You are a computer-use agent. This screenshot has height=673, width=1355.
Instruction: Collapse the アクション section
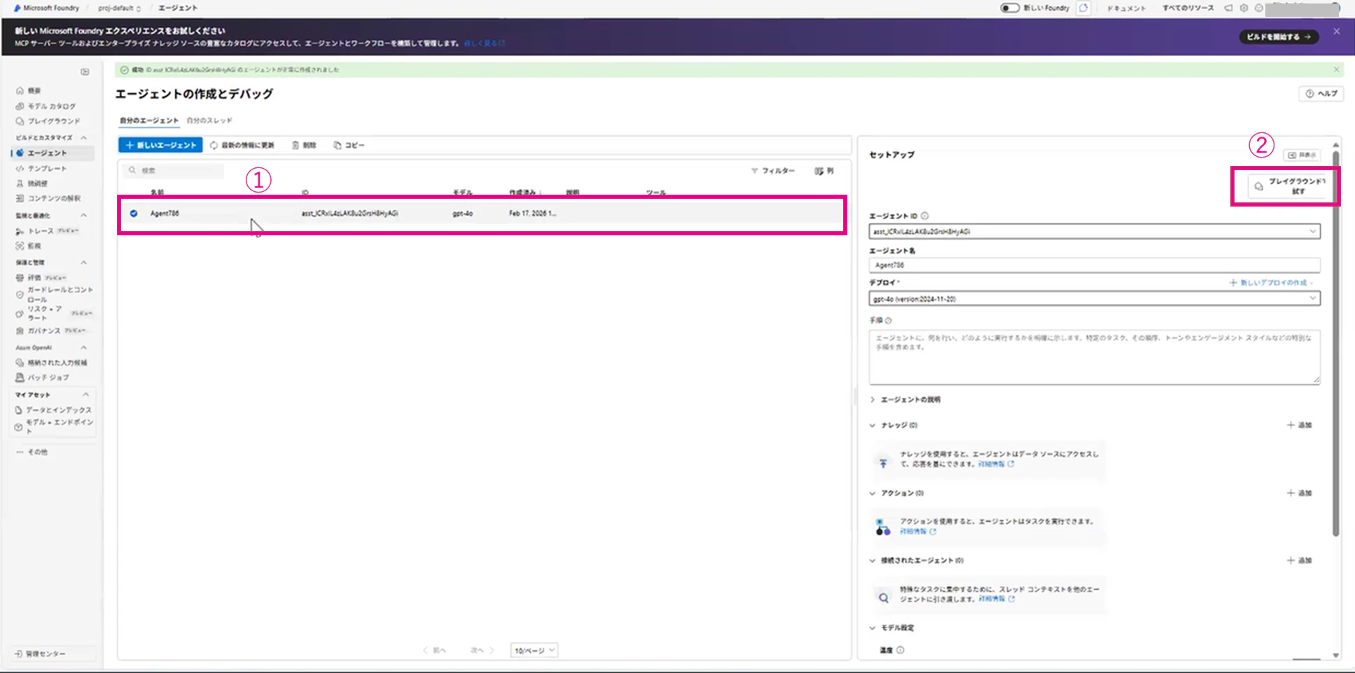click(x=873, y=493)
